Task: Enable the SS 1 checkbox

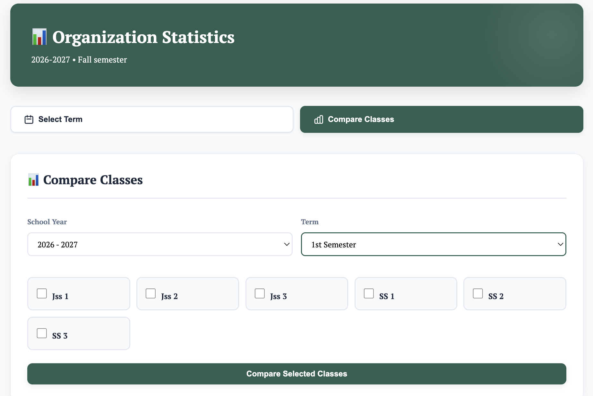Action: click(x=369, y=293)
